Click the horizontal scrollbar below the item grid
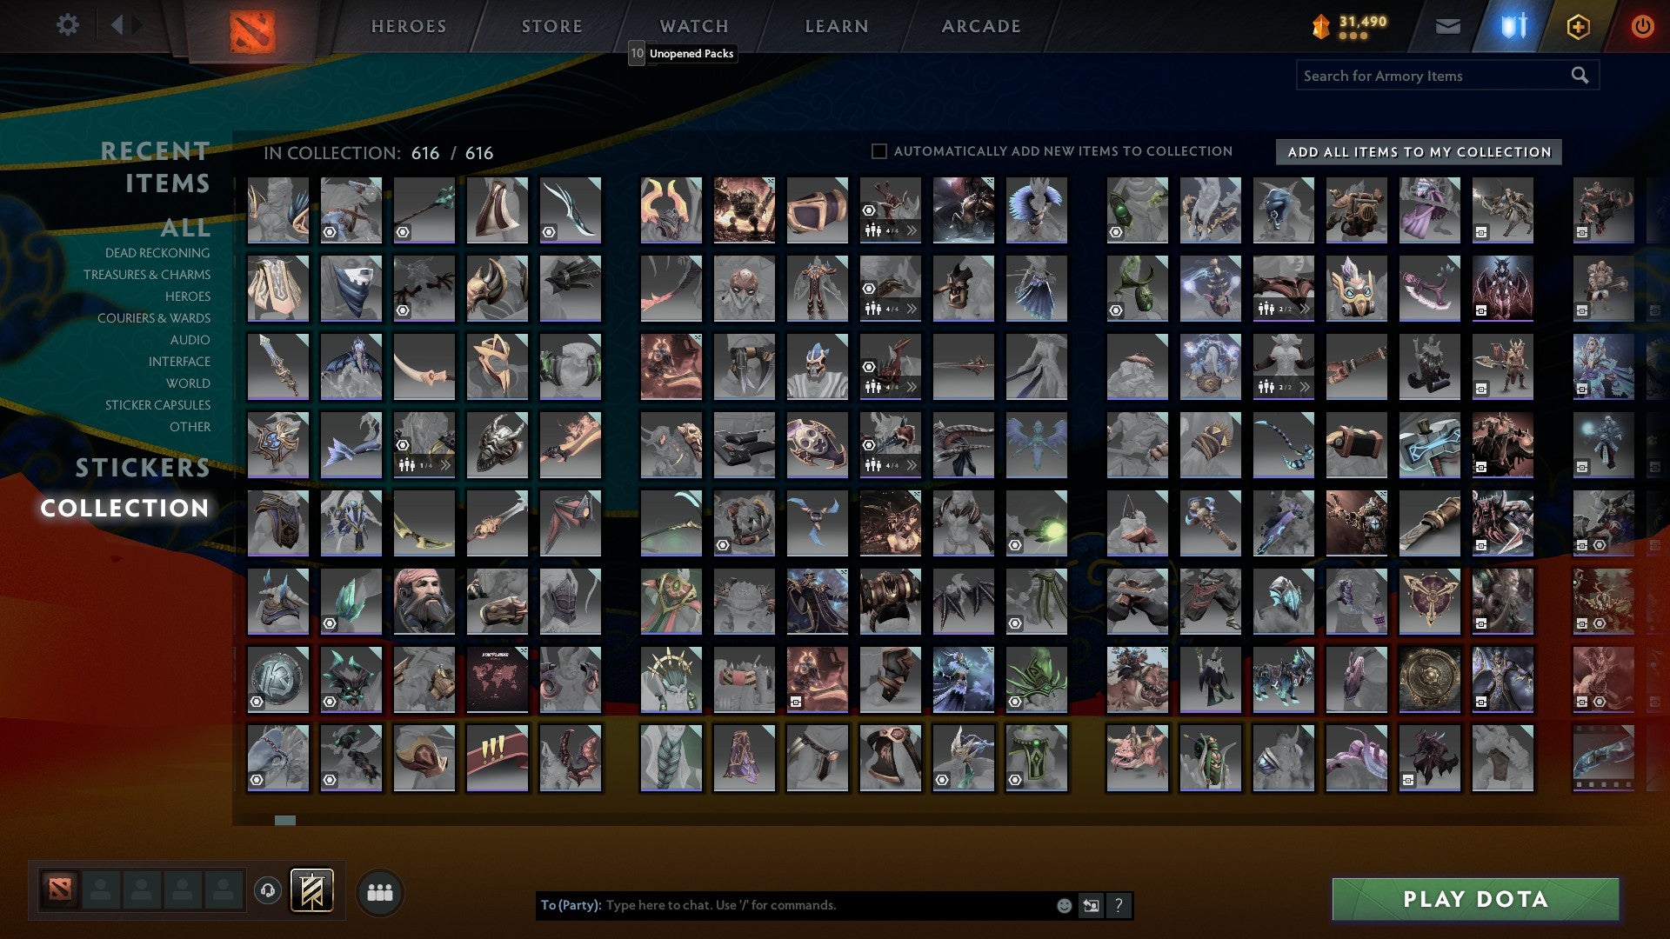 (x=284, y=819)
